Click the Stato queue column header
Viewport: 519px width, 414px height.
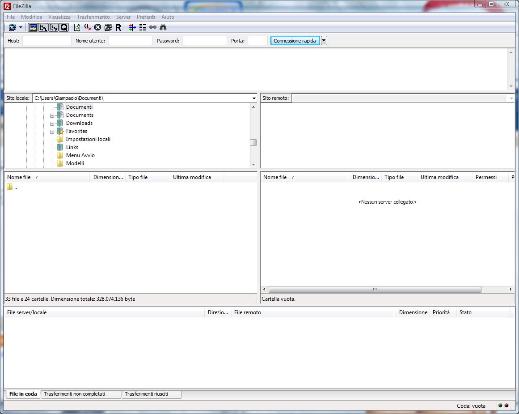[x=483, y=312]
